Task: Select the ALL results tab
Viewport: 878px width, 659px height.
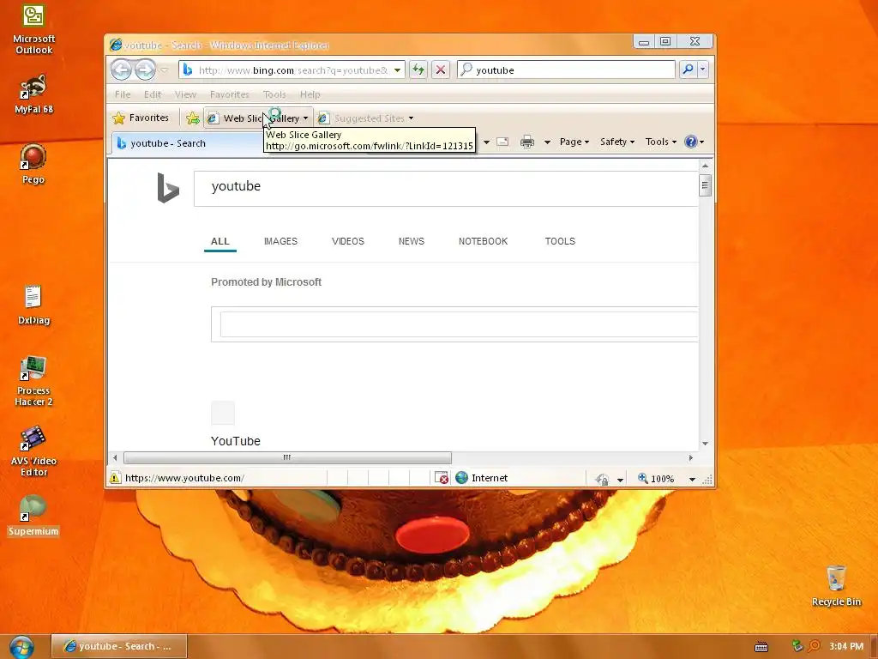Action: tap(220, 241)
